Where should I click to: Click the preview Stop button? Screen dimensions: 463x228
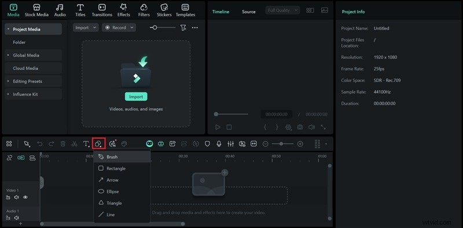point(229,127)
